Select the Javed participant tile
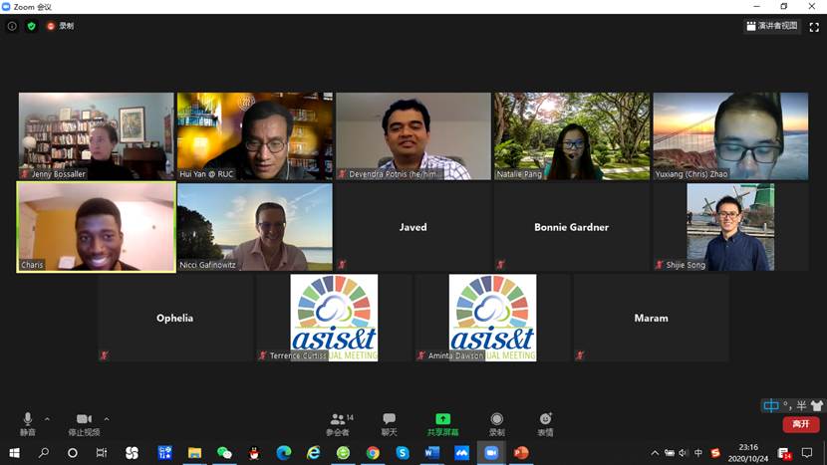Viewport: 827px width, 465px height. pyautogui.click(x=413, y=227)
